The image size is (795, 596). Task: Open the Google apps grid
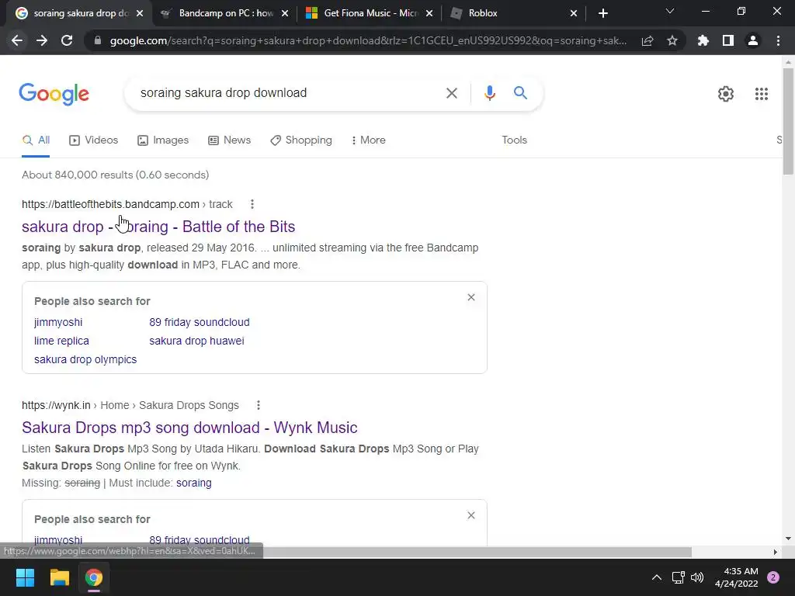click(x=761, y=94)
